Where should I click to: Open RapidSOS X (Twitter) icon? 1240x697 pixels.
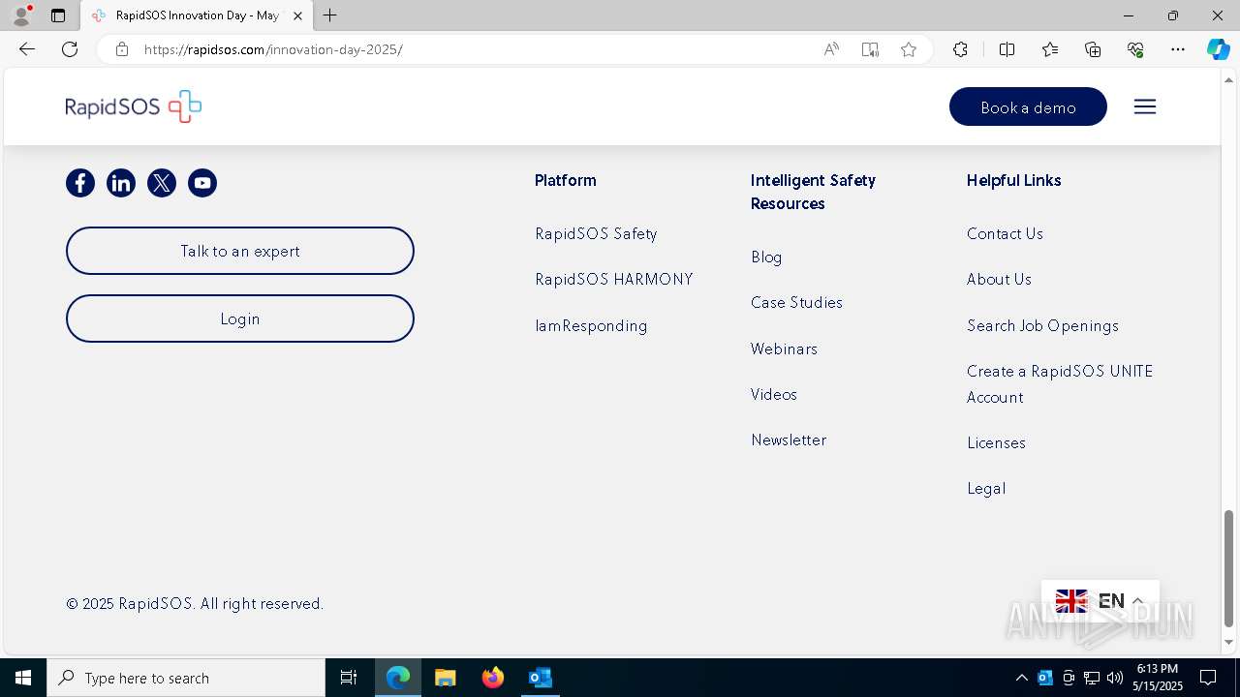pyautogui.click(x=162, y=183)
